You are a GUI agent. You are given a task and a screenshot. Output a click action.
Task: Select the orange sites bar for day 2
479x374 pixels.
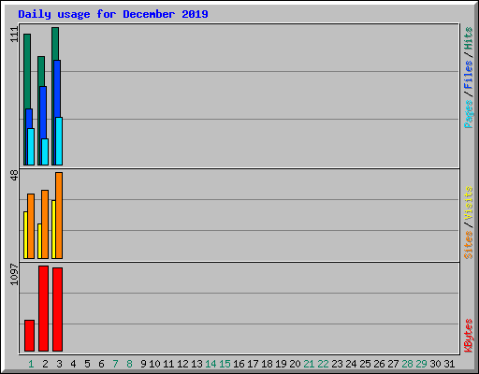coord(45,224)
